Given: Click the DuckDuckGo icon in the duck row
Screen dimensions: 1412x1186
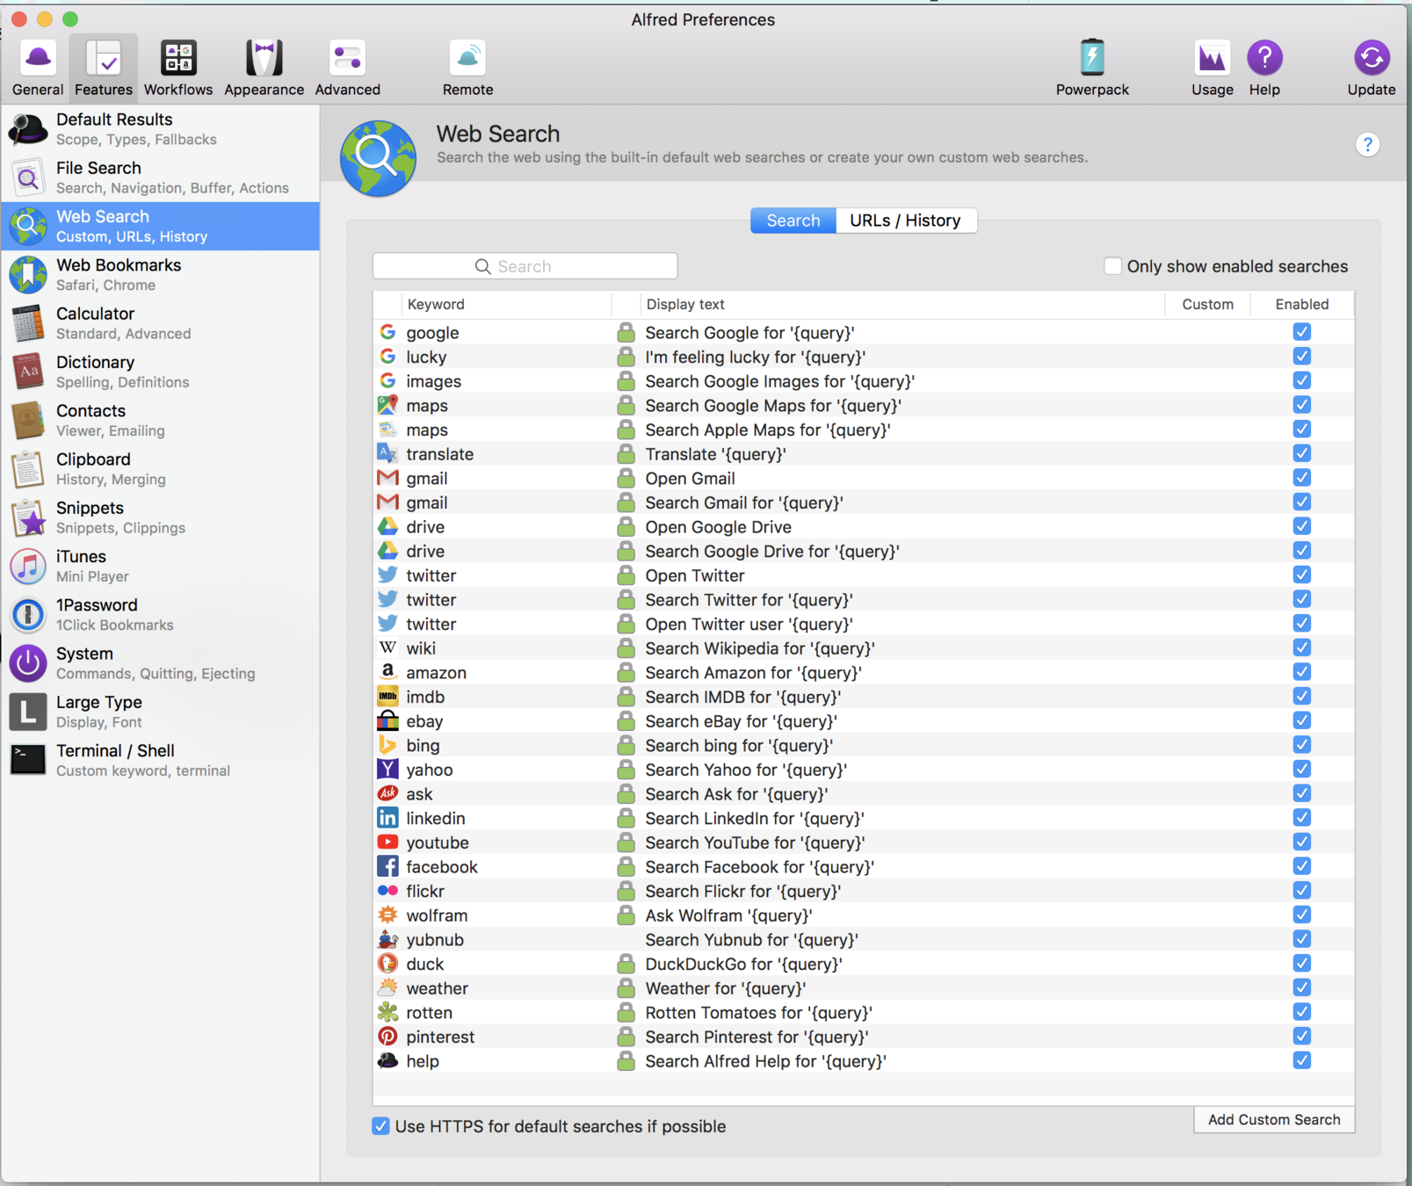Looking at the screenshot, I should pyautogui.click(x=387, y=964).
